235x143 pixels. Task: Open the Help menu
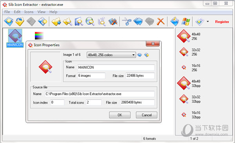(x=53, y=12)
